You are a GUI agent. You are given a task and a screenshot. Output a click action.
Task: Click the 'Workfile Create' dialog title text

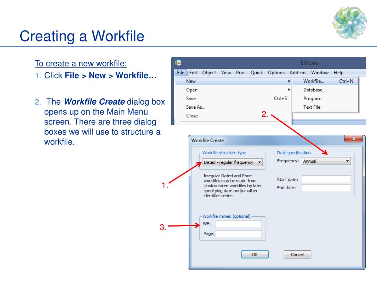208,141
